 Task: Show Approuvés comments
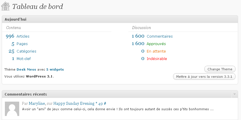click(156, 44)
